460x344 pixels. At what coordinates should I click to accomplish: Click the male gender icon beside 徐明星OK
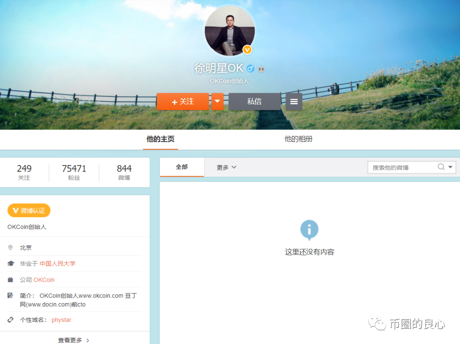tap(250, 68)
